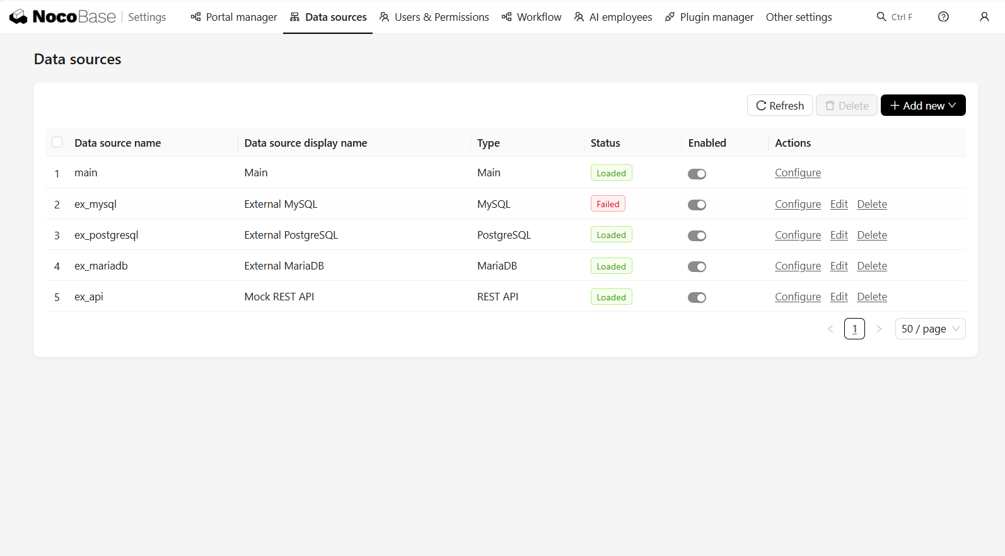Click the Settings label in header
The height and width of the screenshot is (556, 1005).
pos(147,17)
